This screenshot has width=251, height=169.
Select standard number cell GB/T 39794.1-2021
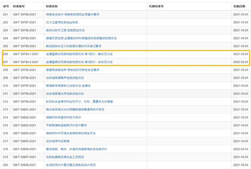pyautogui.click(x=25, y=54)
